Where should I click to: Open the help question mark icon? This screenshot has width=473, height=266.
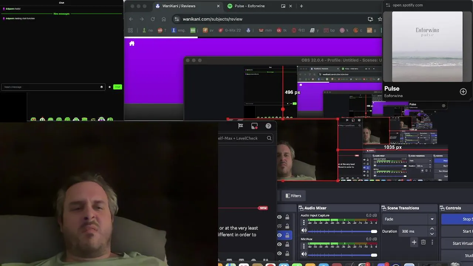[x=268, y=126]
